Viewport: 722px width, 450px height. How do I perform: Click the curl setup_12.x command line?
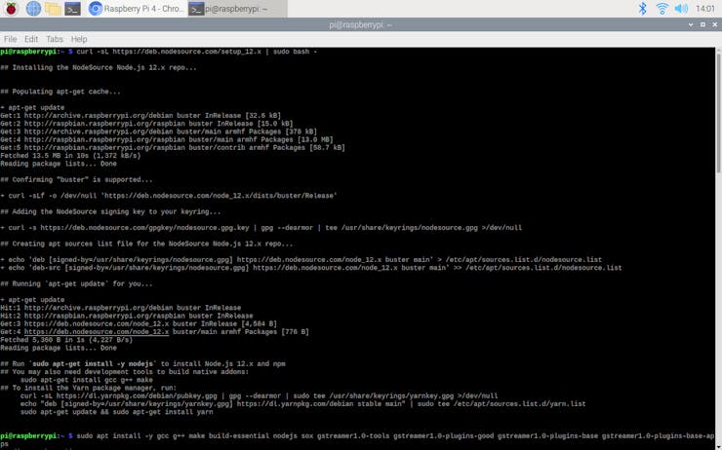[158, 52]
